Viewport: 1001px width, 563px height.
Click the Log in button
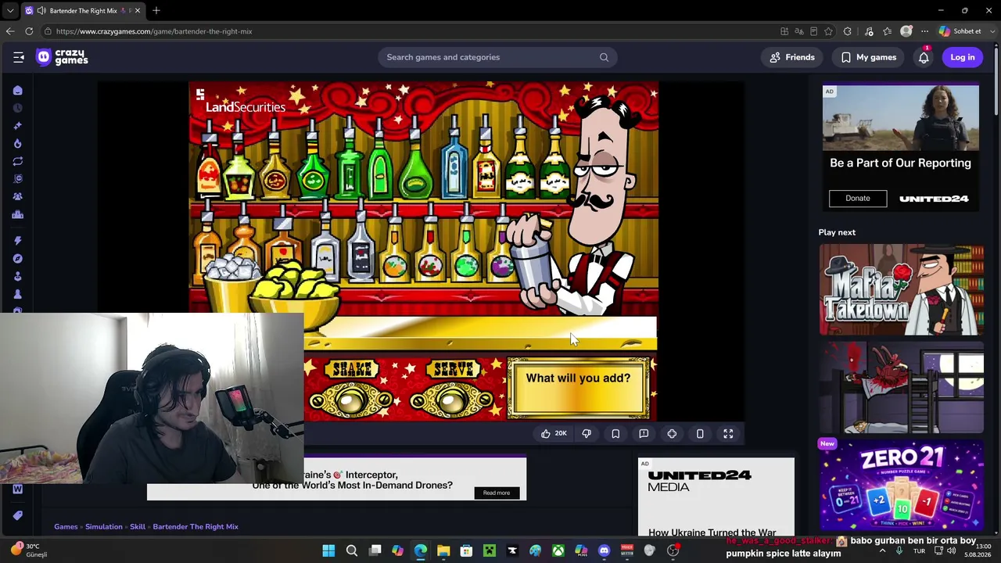963,57
